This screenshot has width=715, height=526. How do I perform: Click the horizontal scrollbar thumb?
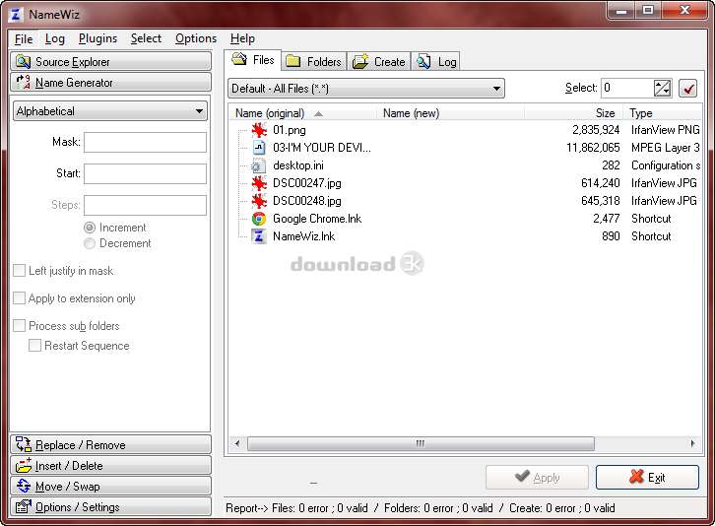[421, 443]
